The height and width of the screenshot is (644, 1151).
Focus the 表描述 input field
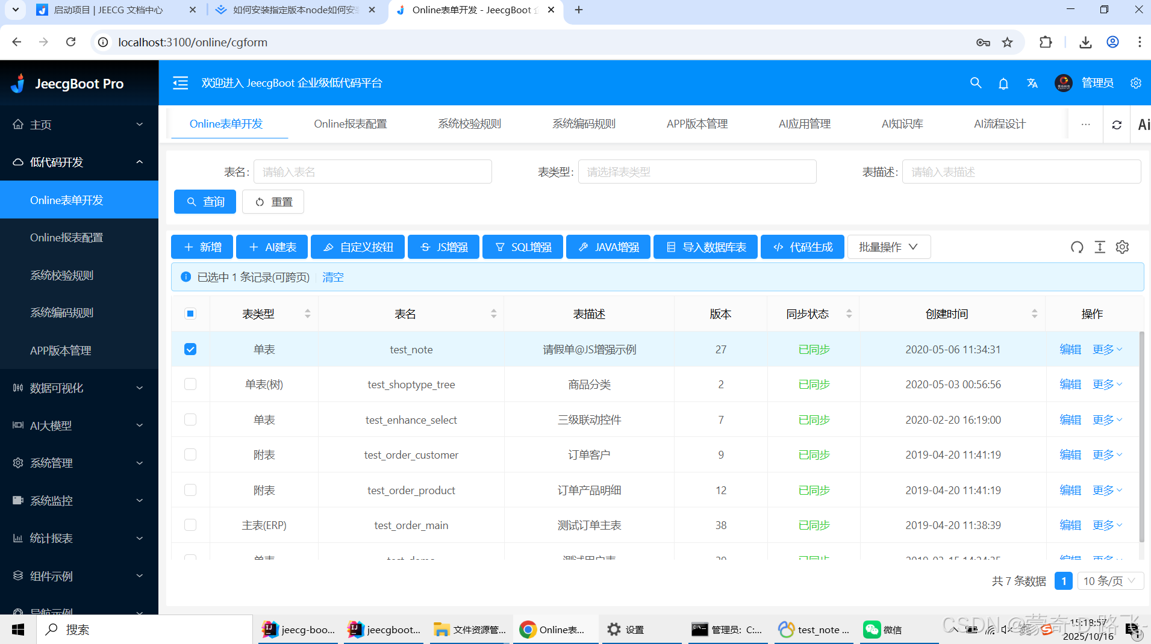tap(1021, 172)
